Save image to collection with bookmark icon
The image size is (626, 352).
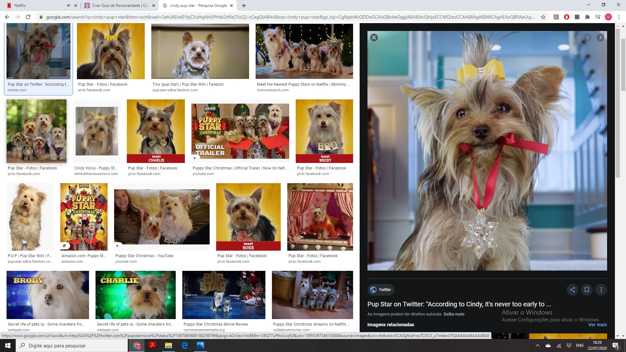587,289
